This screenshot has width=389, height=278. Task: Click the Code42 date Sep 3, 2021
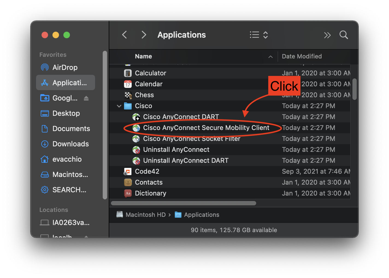[316, 171]
